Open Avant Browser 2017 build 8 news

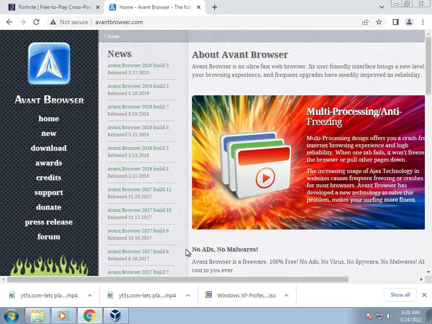click(138, 251)
